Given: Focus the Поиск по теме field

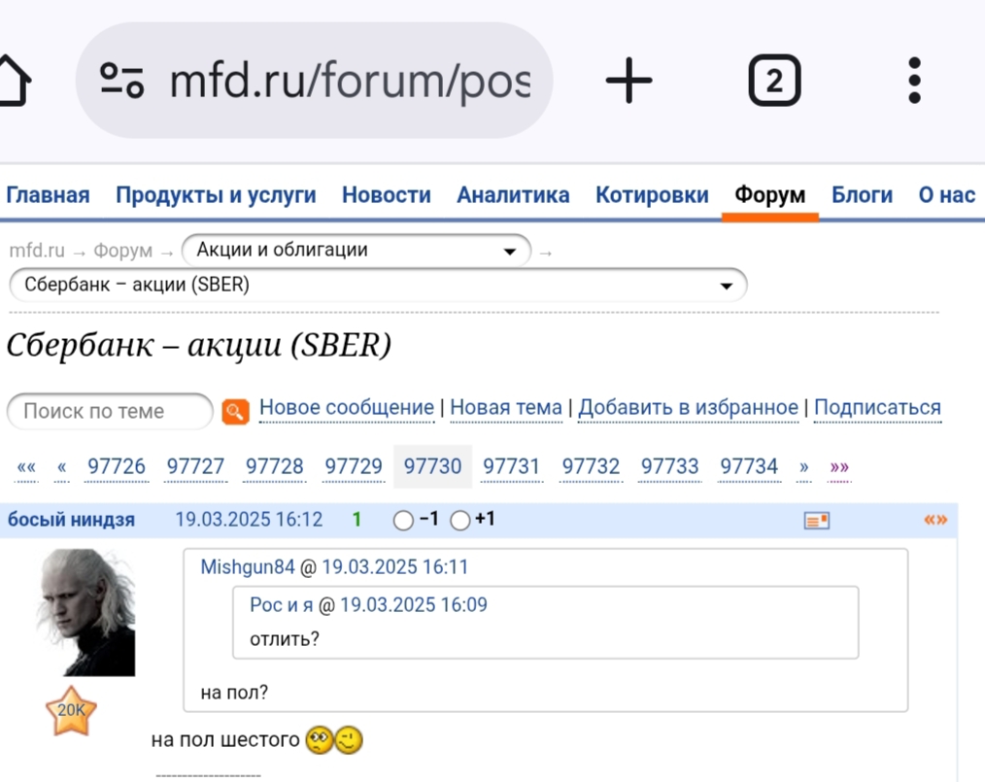Looking at the screenshot, I should point(110,412).
